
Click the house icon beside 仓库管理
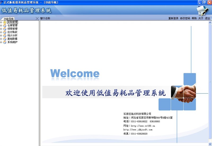[x=5, y=25]
